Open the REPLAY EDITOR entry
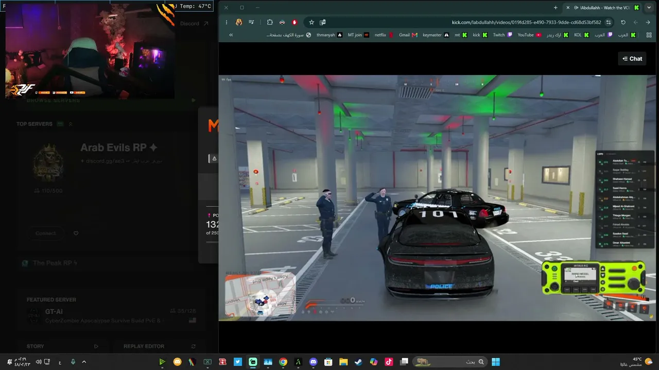The width and height of the screenshot is (659, 370). pyautogui.click(x=160, y=346)
